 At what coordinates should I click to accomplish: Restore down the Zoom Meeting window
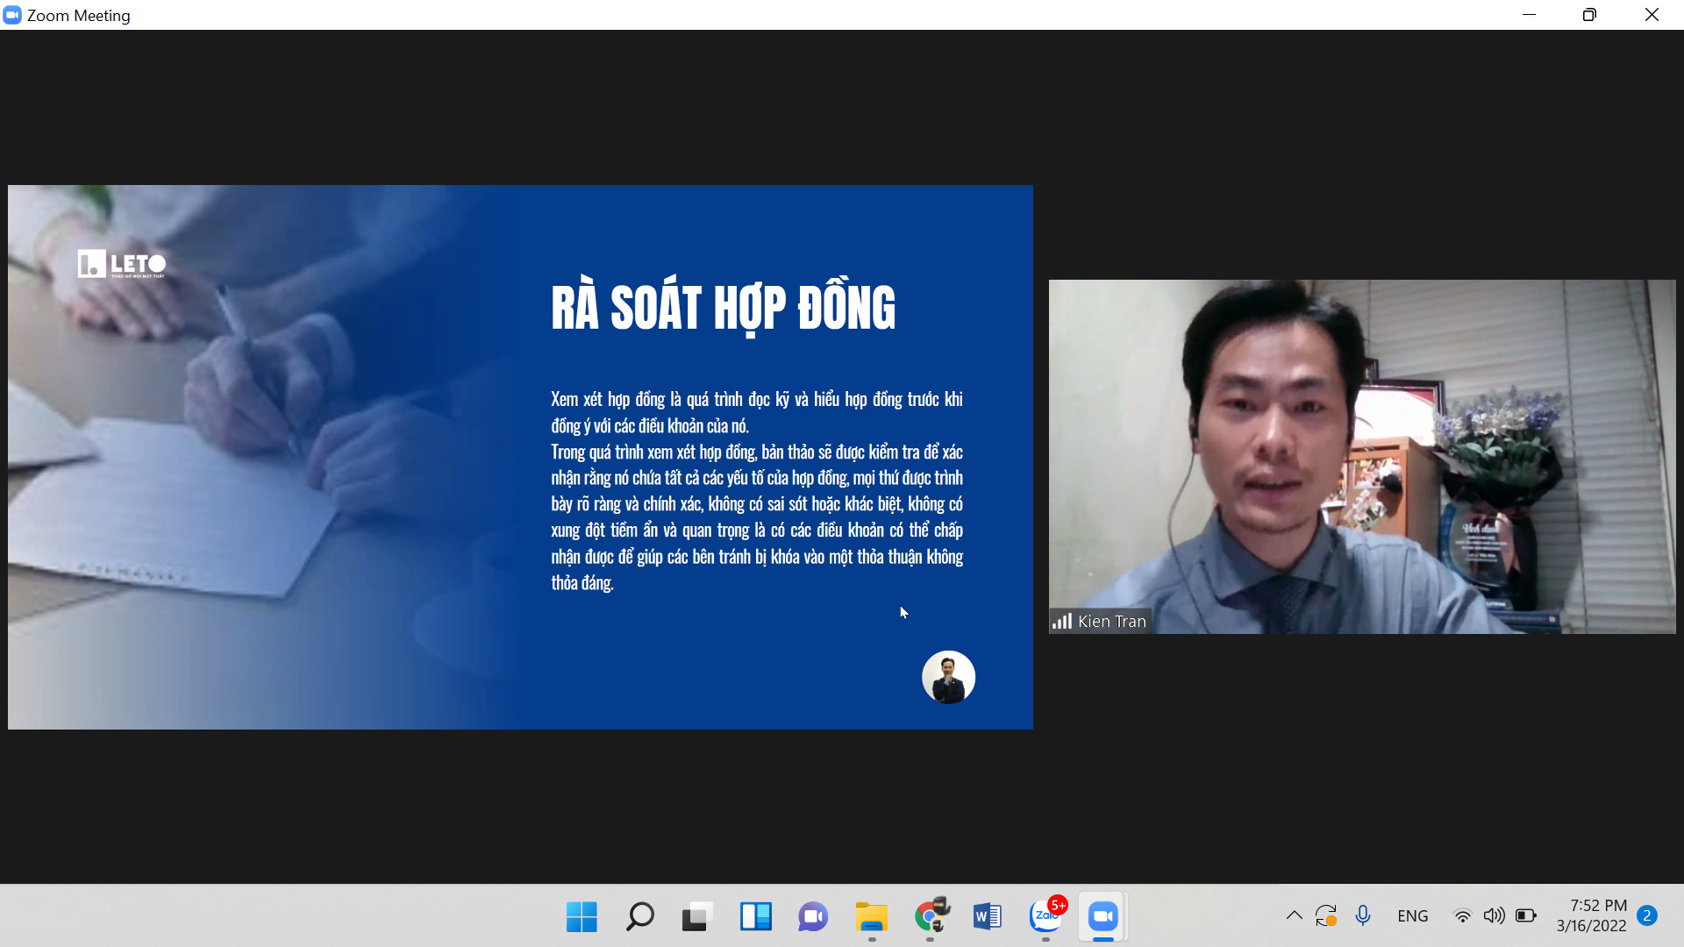[x=1589, y=15]
